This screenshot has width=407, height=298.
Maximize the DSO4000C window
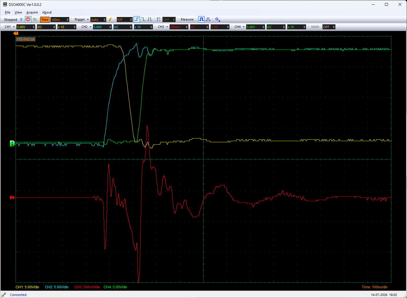pyautogui.click(x=386, y=4)
